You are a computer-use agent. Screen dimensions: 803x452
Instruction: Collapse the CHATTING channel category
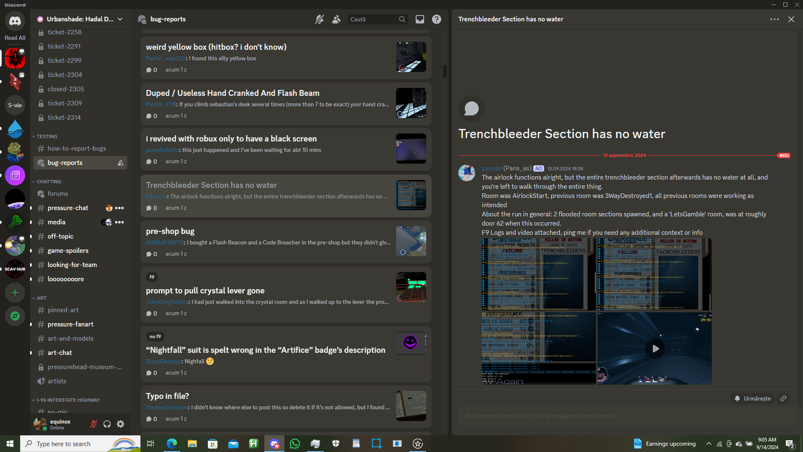49,182
